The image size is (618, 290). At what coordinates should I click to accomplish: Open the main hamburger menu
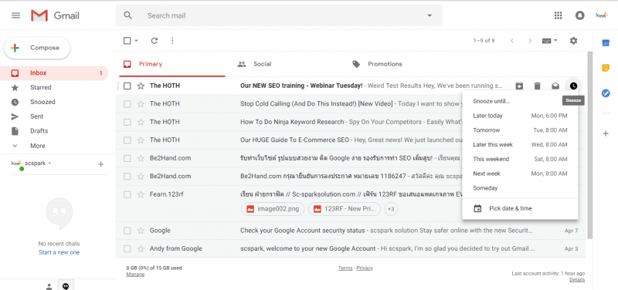pyautogui.click(x=15, y=15)
